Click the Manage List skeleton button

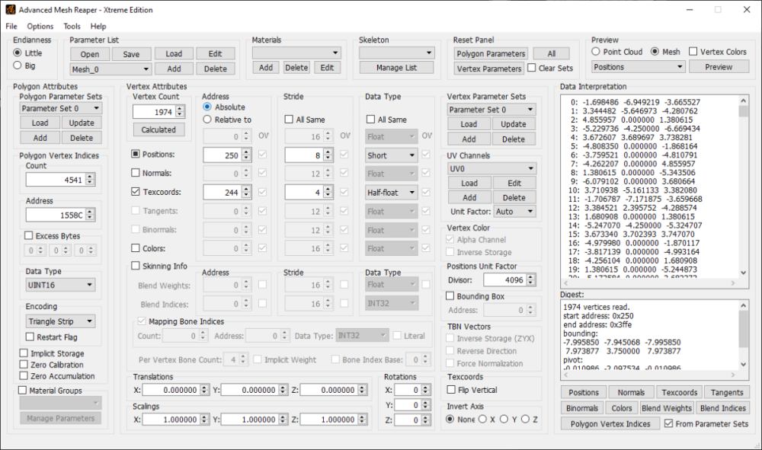[396, 68]
